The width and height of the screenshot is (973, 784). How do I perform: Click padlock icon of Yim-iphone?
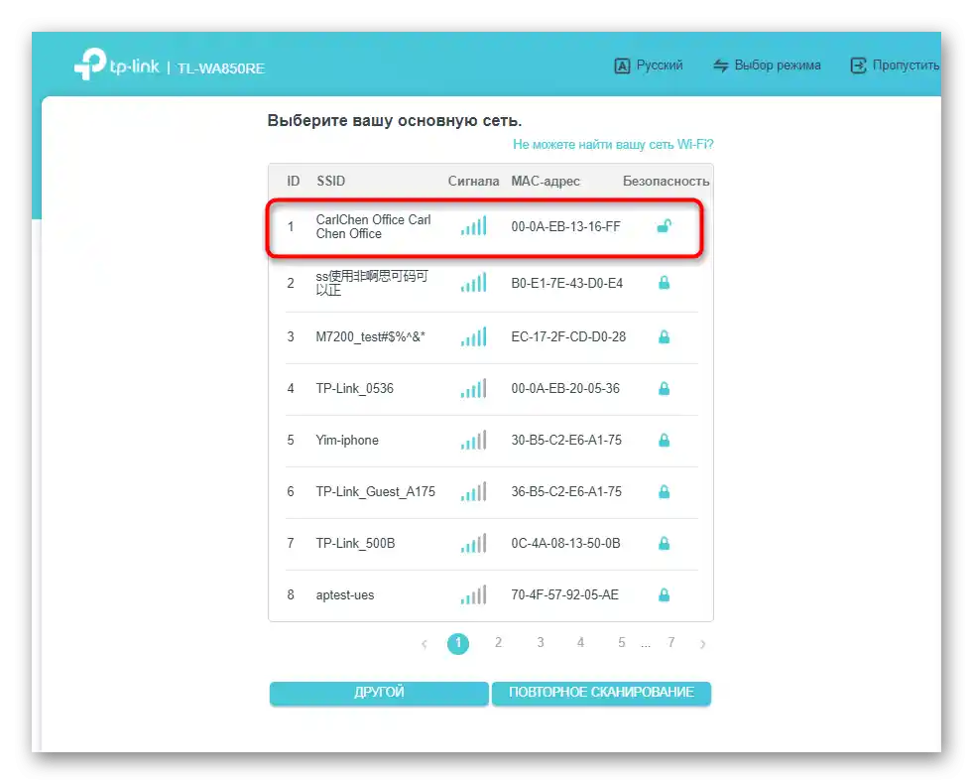point(664,440)
